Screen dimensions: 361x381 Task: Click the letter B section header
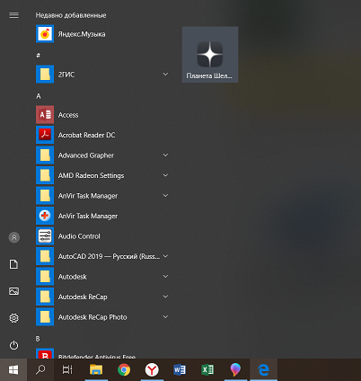point(38,339)
